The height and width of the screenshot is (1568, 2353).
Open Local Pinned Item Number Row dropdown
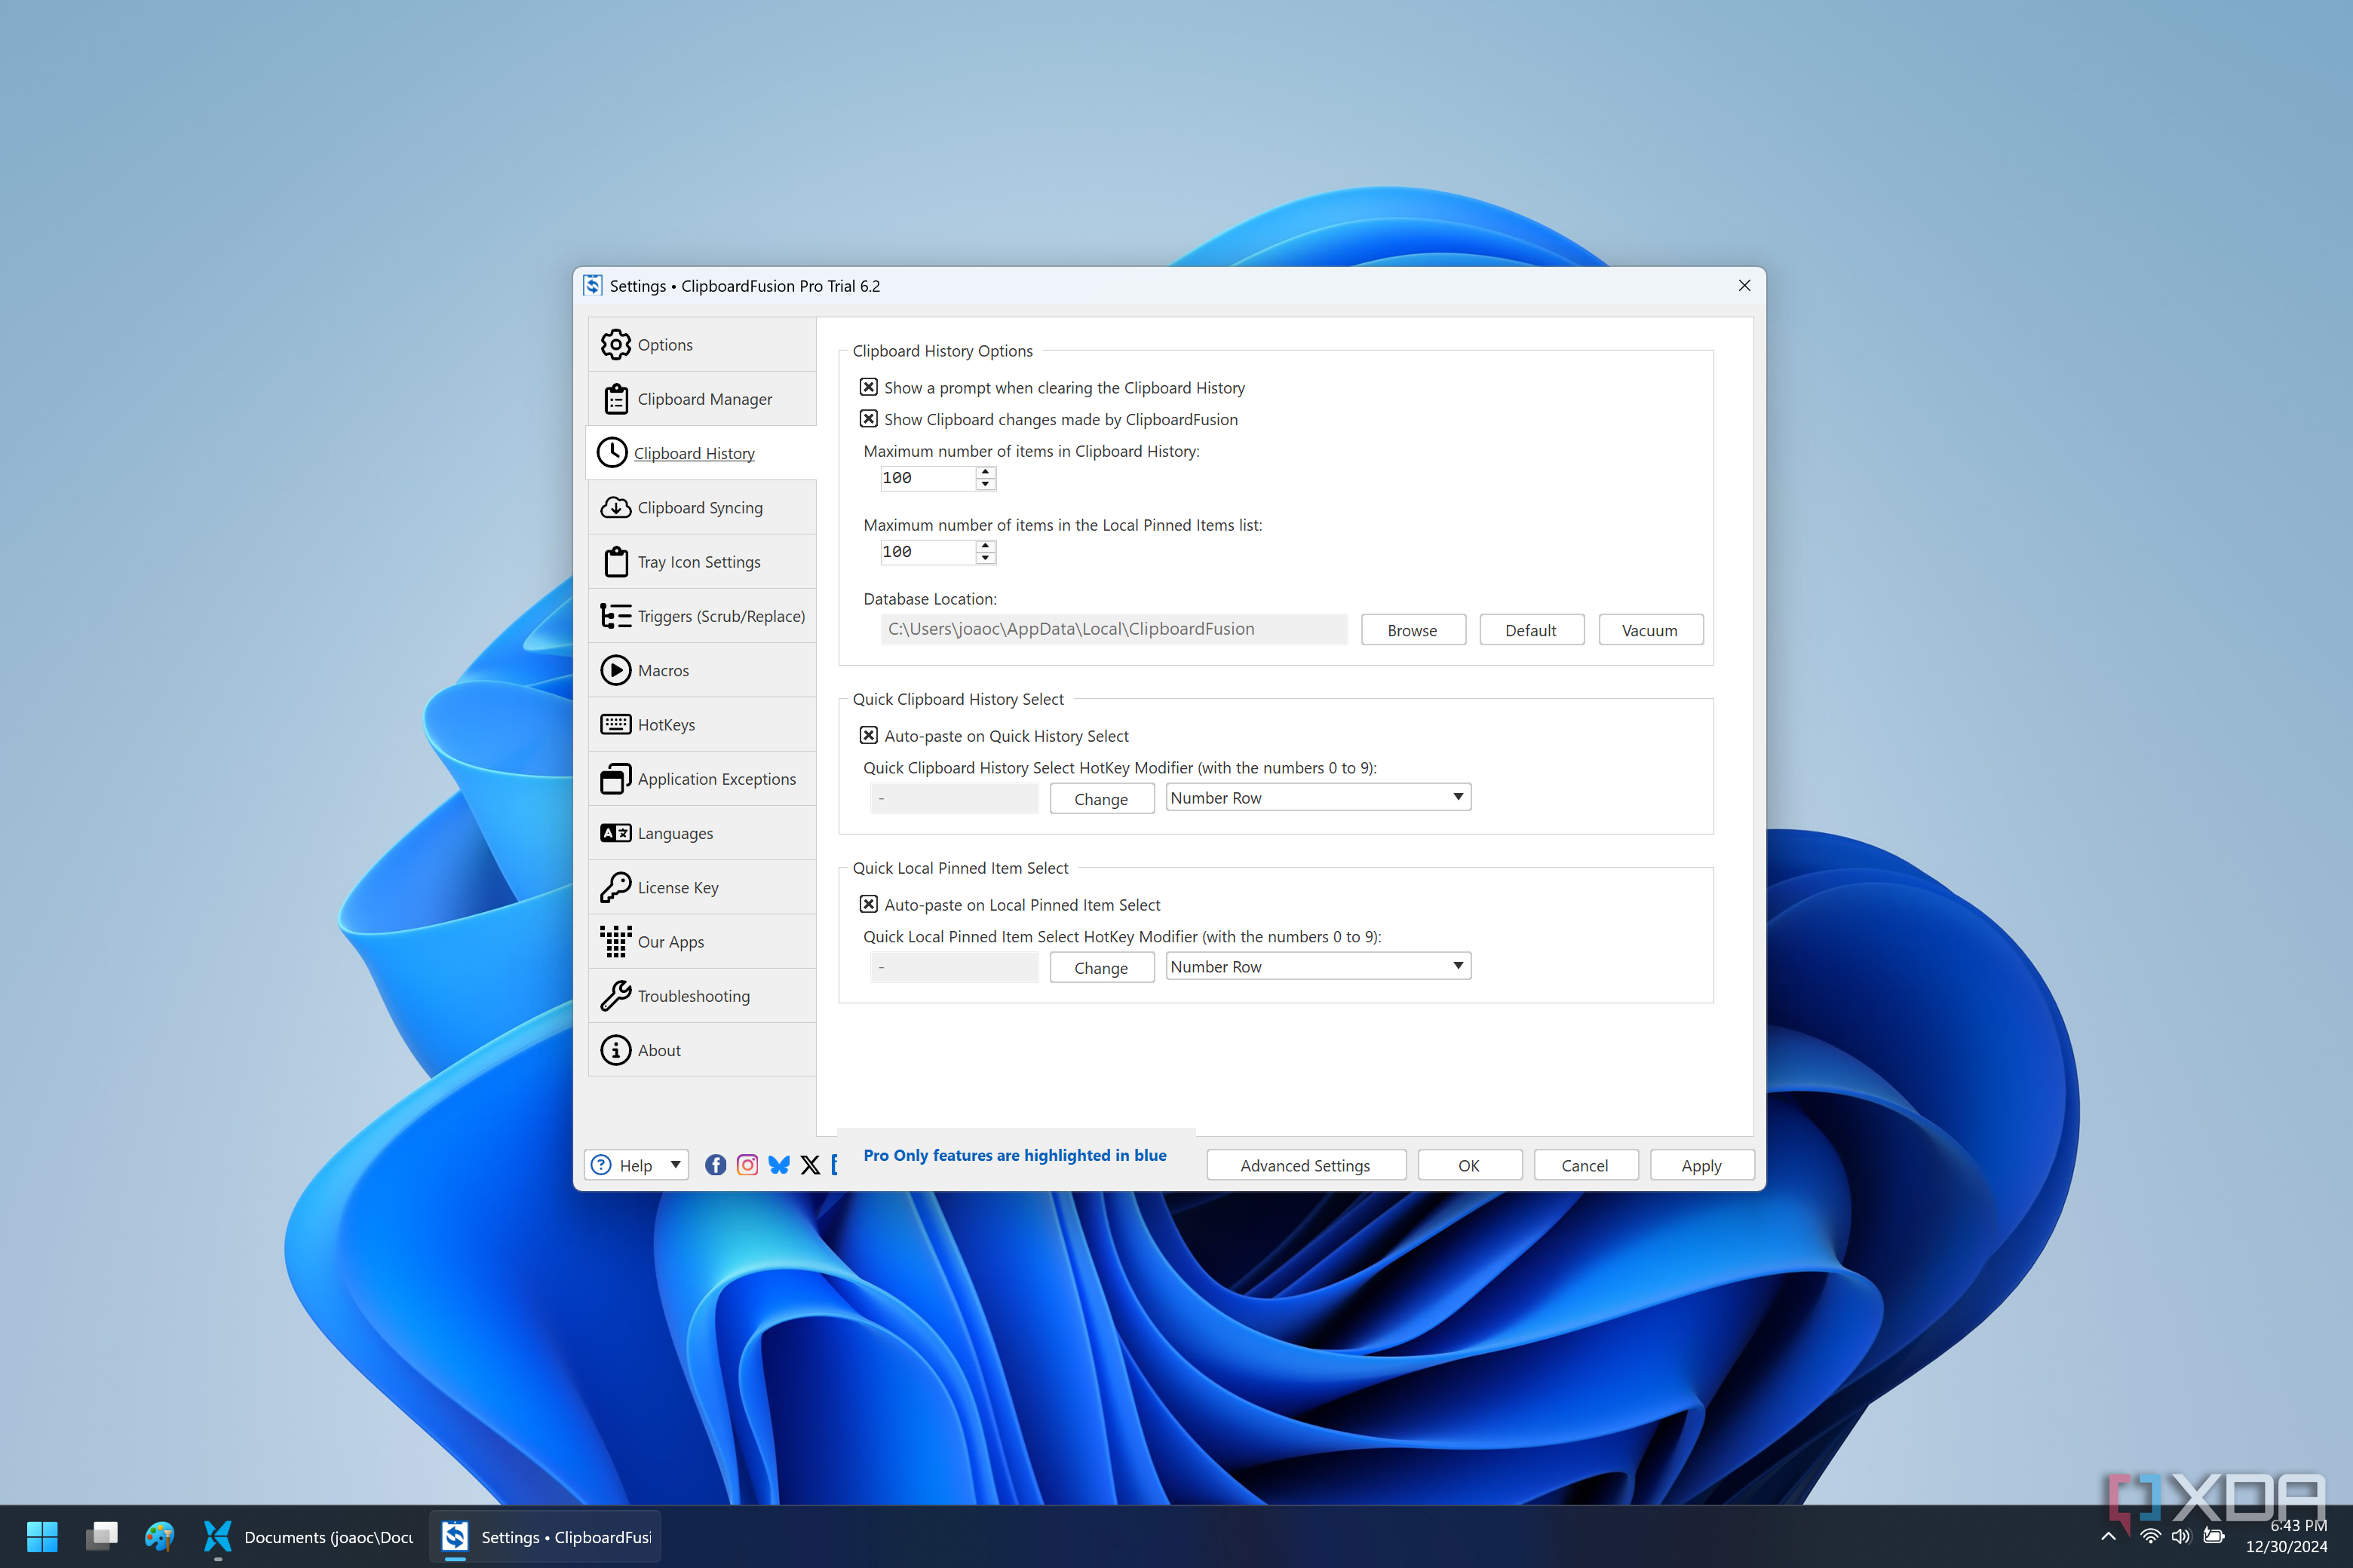1318,967
